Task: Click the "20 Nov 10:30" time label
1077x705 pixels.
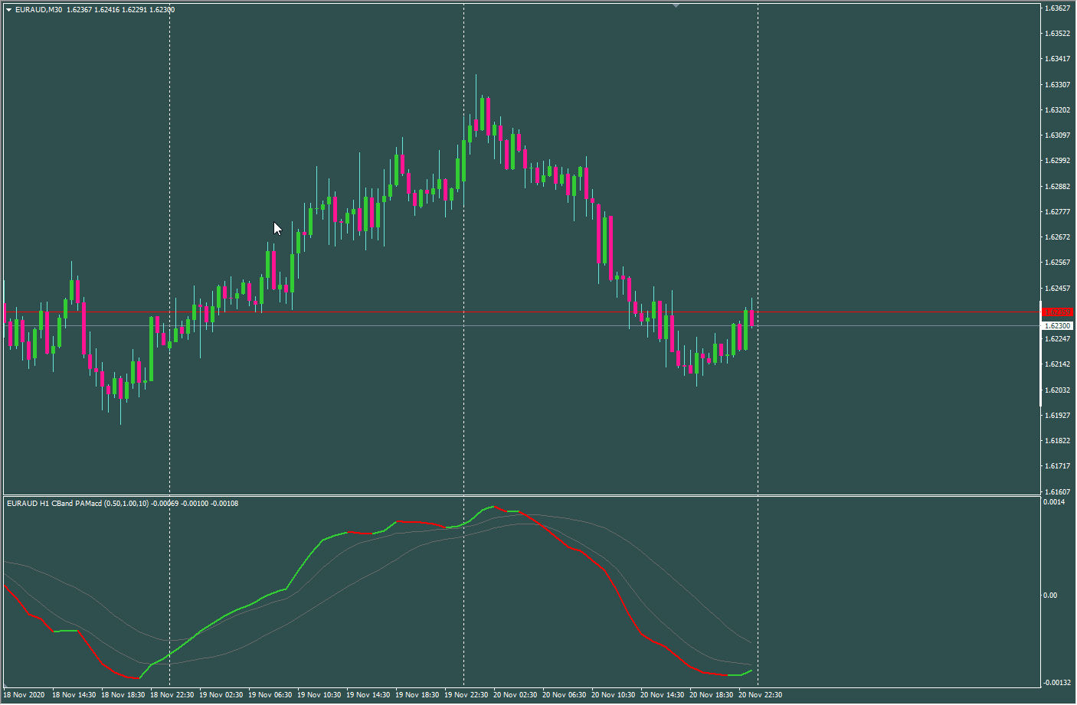Action: [614, 695]
